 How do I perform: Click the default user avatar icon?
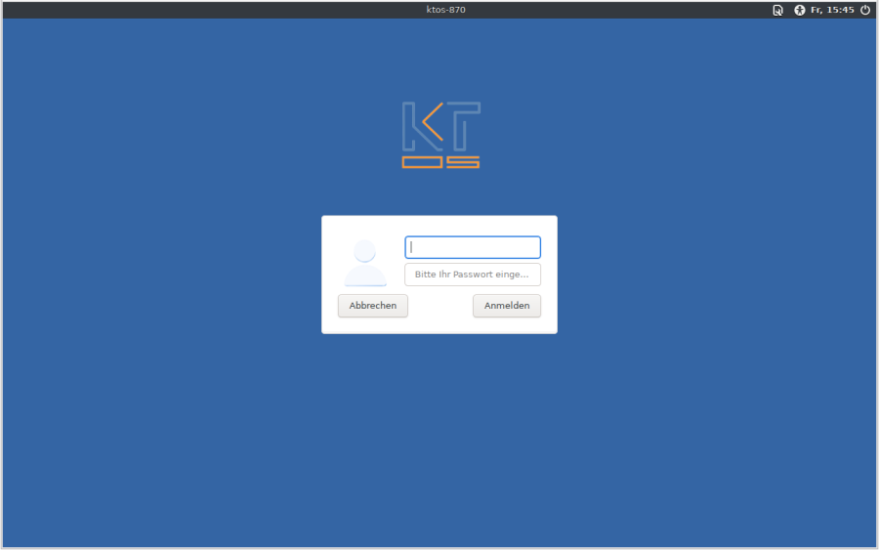(x=365, y=263)
